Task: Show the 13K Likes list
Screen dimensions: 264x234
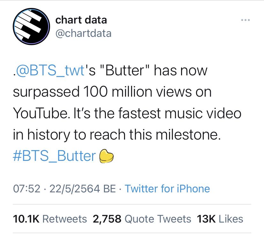Action: click(x=220, y=219)
